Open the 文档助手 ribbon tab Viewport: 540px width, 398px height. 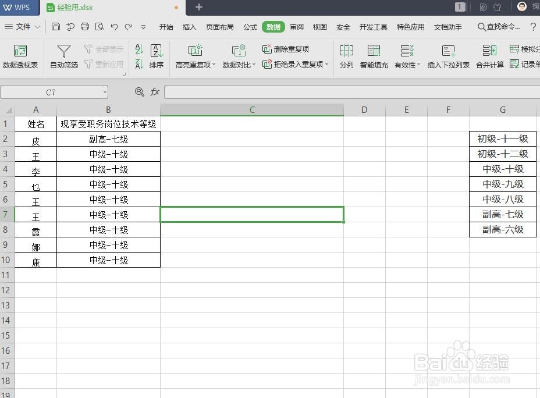pyautogui.click(x=447, y=27)
